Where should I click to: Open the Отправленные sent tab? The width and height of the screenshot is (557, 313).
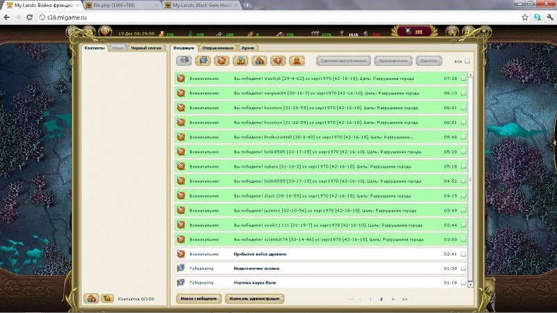click(x=218, y=48)
